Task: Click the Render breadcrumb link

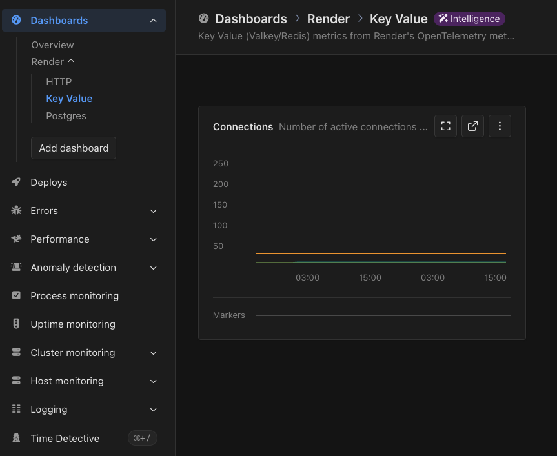Action: pyautogui.click(x=329, y=19)
